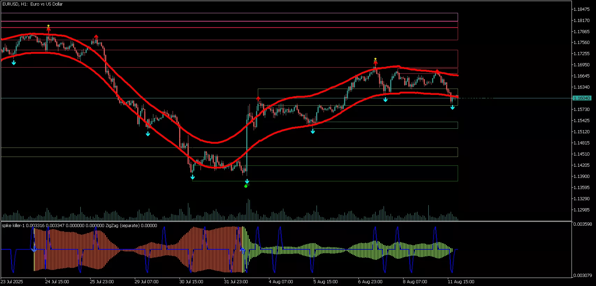
Task: Select the 1.18170 price label
Action: tap(582, 20)
